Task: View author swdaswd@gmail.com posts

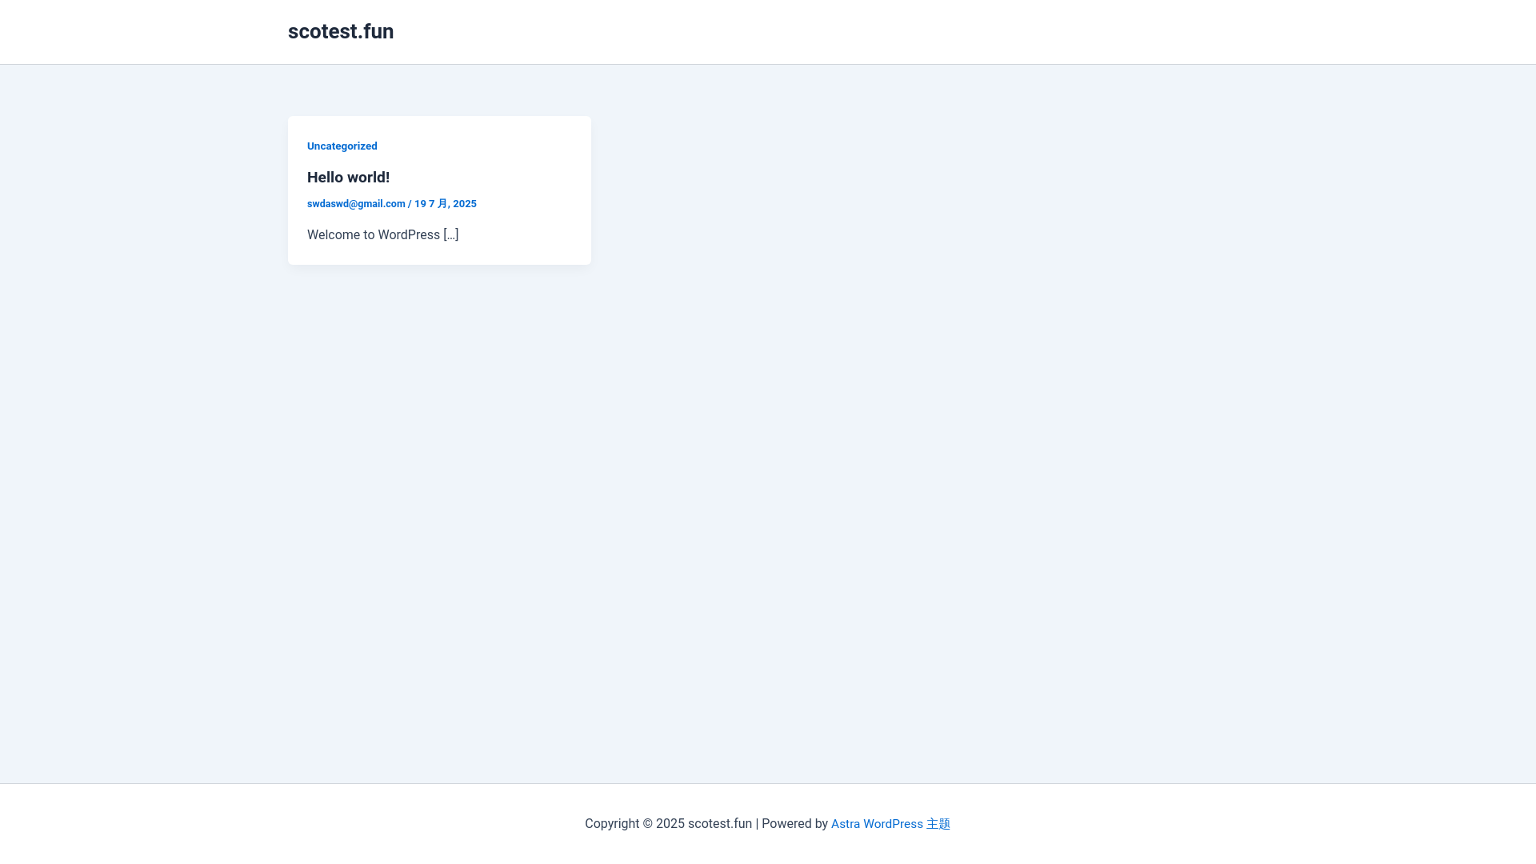Action: click(x=356, y=204)
